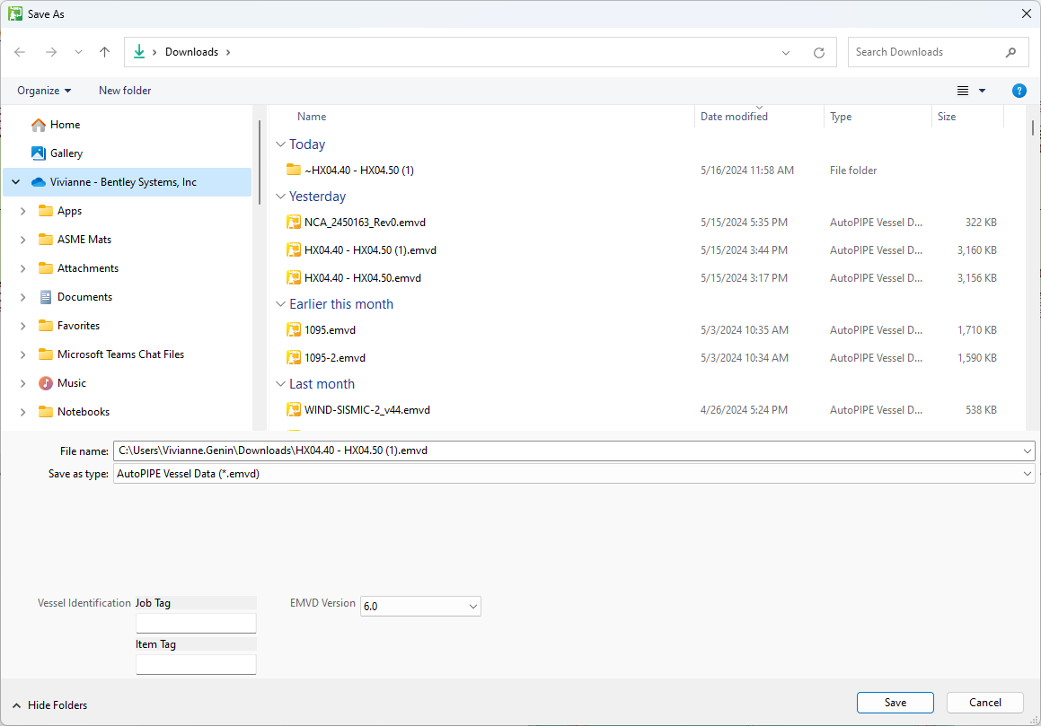Click the 322 KB size cell
The height and width of the screenshot is (726, 1041).
point(981,223)
